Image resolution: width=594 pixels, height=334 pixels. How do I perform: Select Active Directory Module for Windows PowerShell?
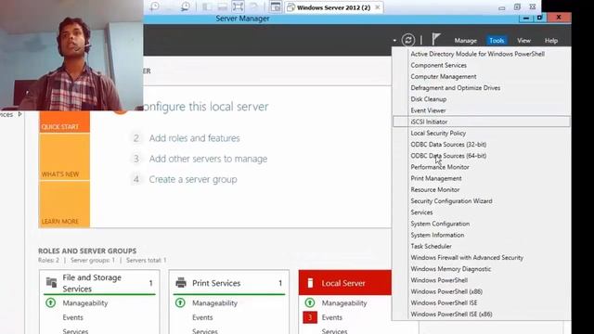[x=478, y=54]
